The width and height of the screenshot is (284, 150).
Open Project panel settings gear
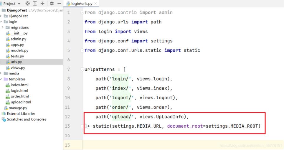52,4
